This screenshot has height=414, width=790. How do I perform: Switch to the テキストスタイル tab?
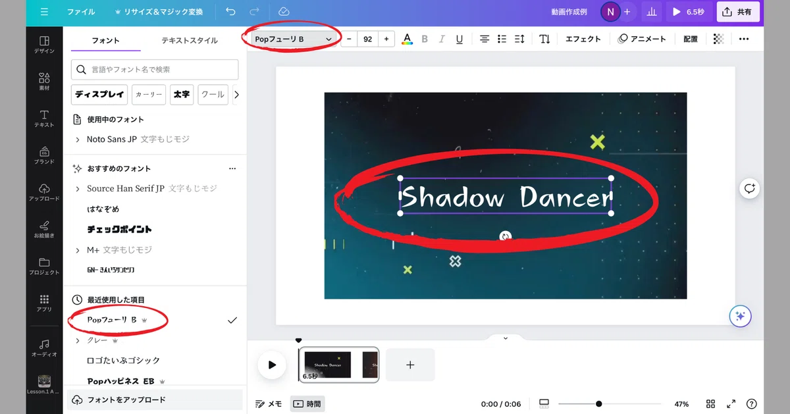[190, 40]
